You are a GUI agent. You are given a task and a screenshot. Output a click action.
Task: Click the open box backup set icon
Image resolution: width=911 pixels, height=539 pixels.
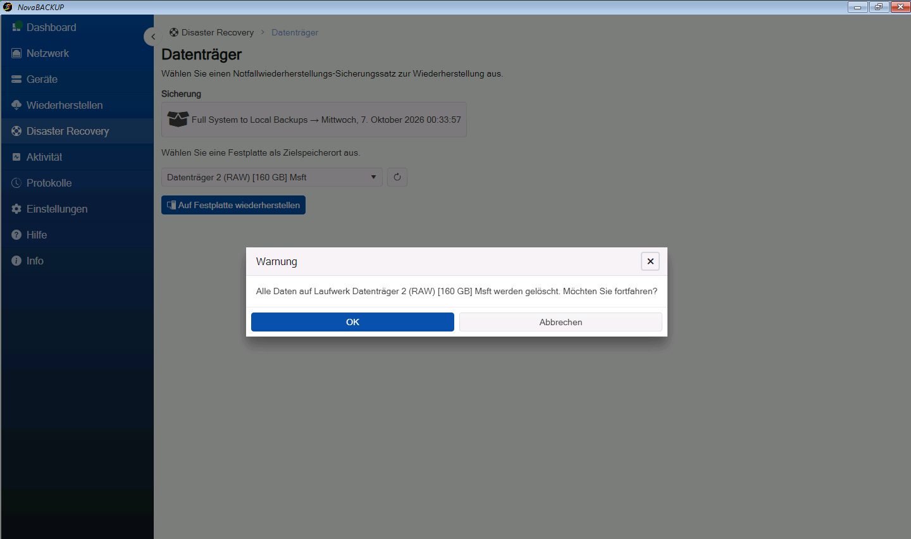[178, 119]
